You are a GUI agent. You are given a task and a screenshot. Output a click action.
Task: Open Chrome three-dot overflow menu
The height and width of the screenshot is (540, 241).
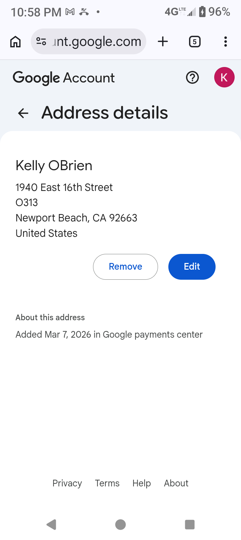(x=226, y=42)
